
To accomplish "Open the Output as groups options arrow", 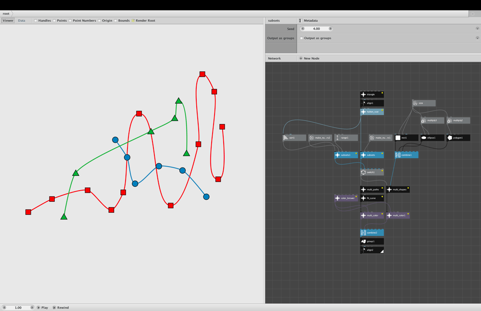I will [477, 38].
